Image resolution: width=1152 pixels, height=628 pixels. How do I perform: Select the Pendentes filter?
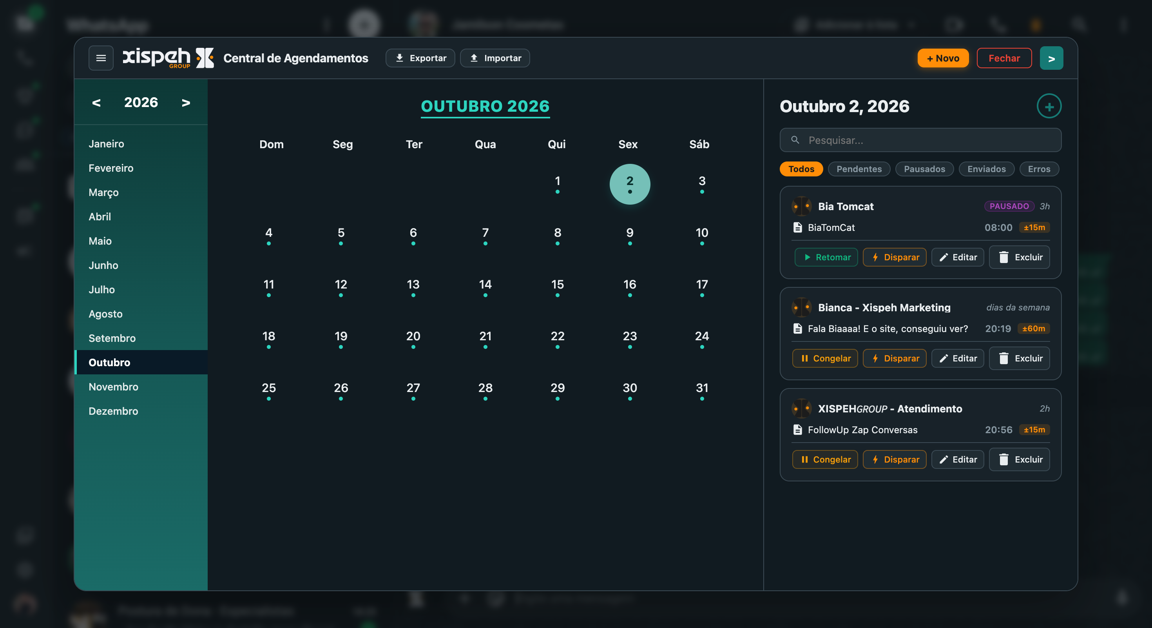point(859,169)
